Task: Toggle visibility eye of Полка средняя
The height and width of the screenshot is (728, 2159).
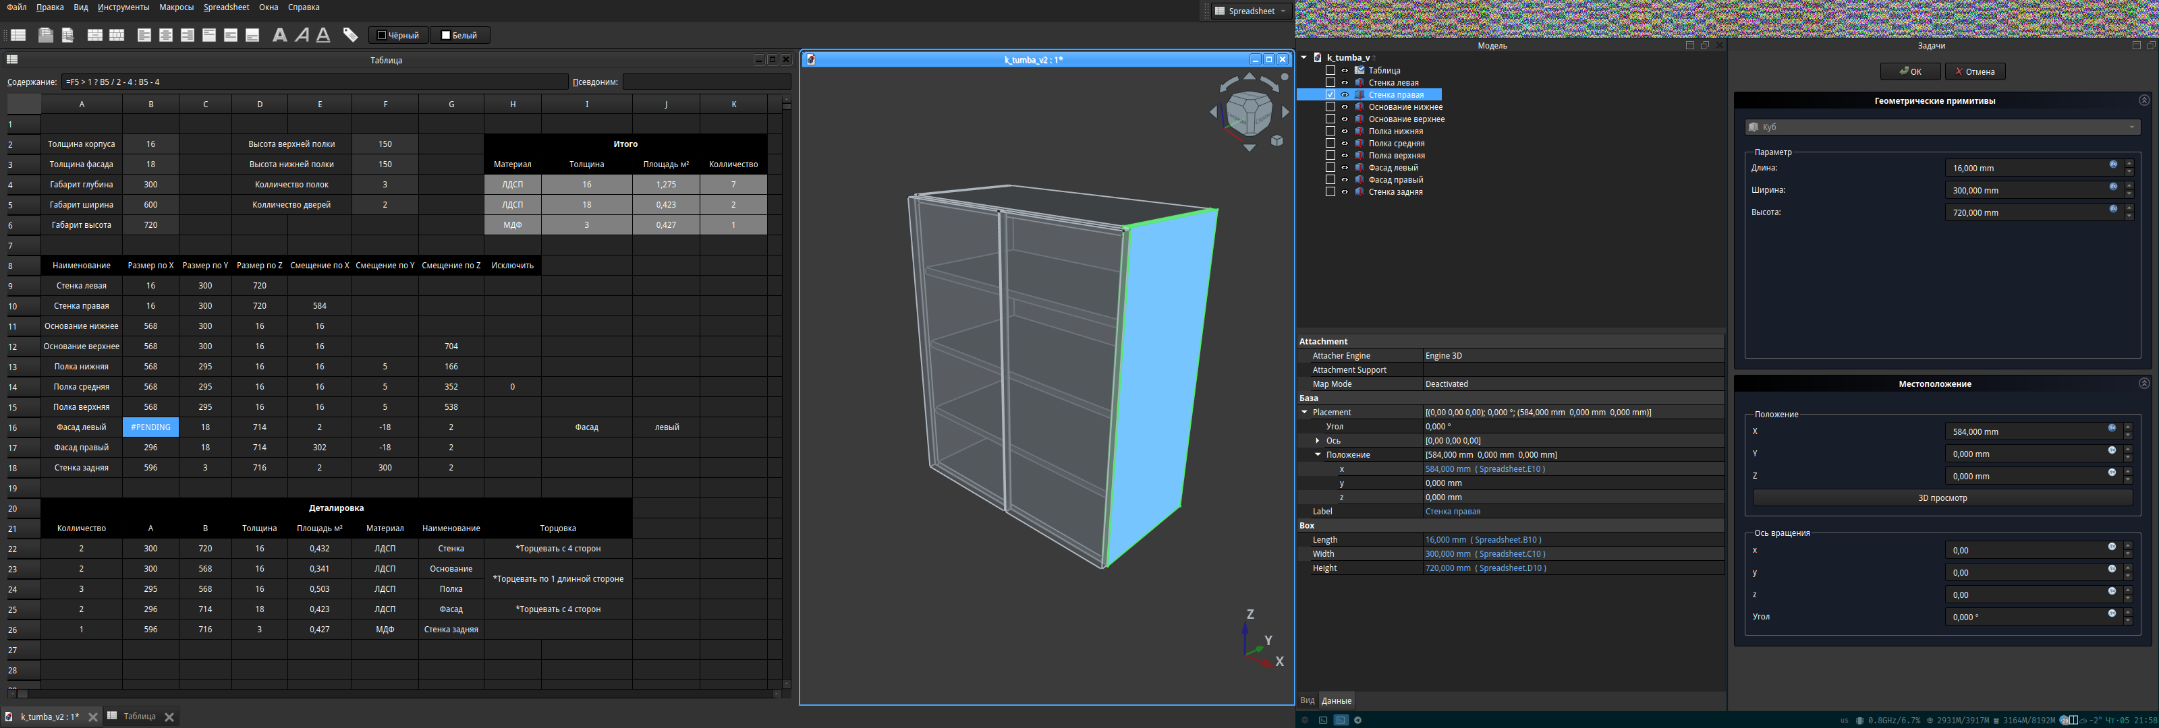Action: pyautogui.click(x=1345, y=144)
